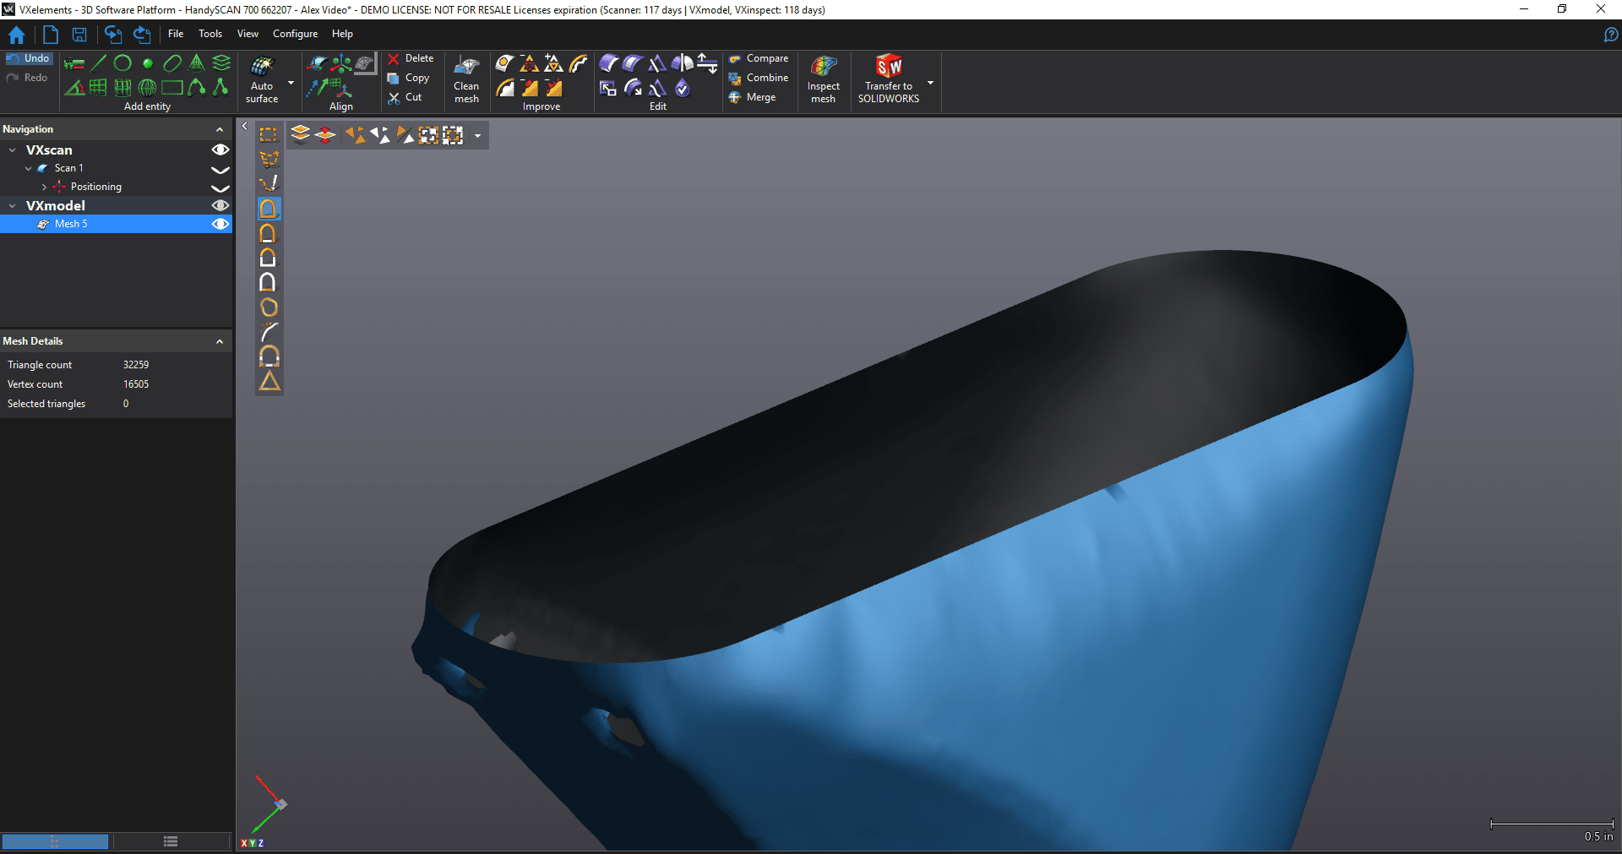The image size is (1622, 854).
Task: Expand the Positioning tree node
Action: tap(44, 187)
